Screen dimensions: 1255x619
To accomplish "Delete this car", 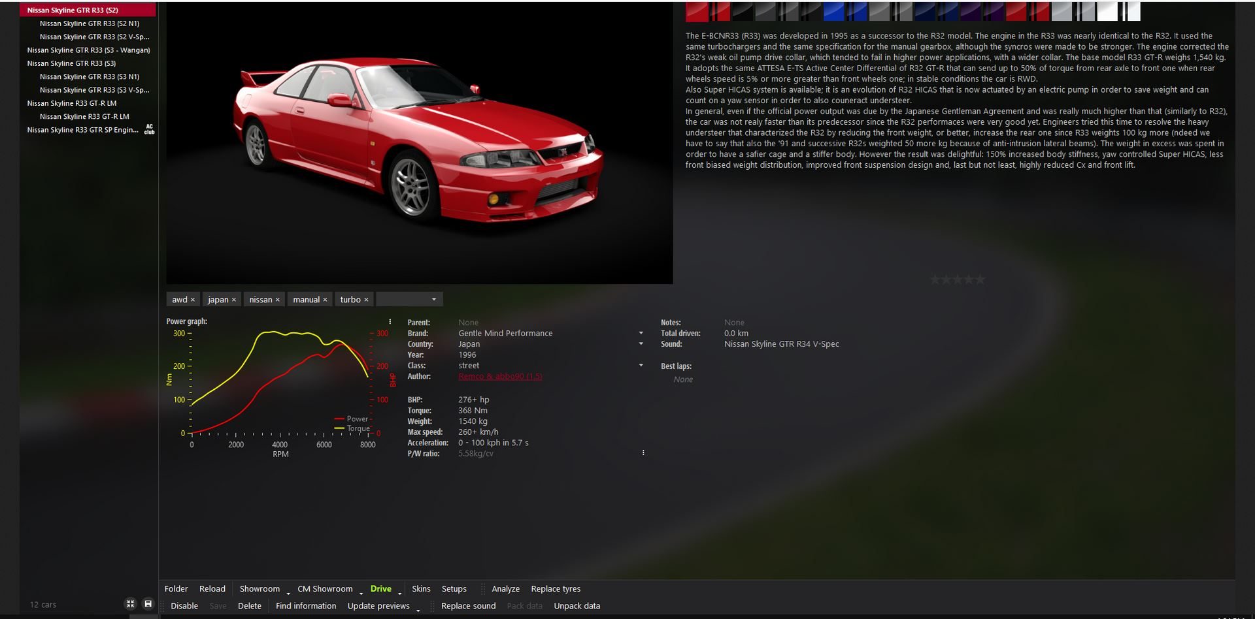I will (x=250, y=606).
